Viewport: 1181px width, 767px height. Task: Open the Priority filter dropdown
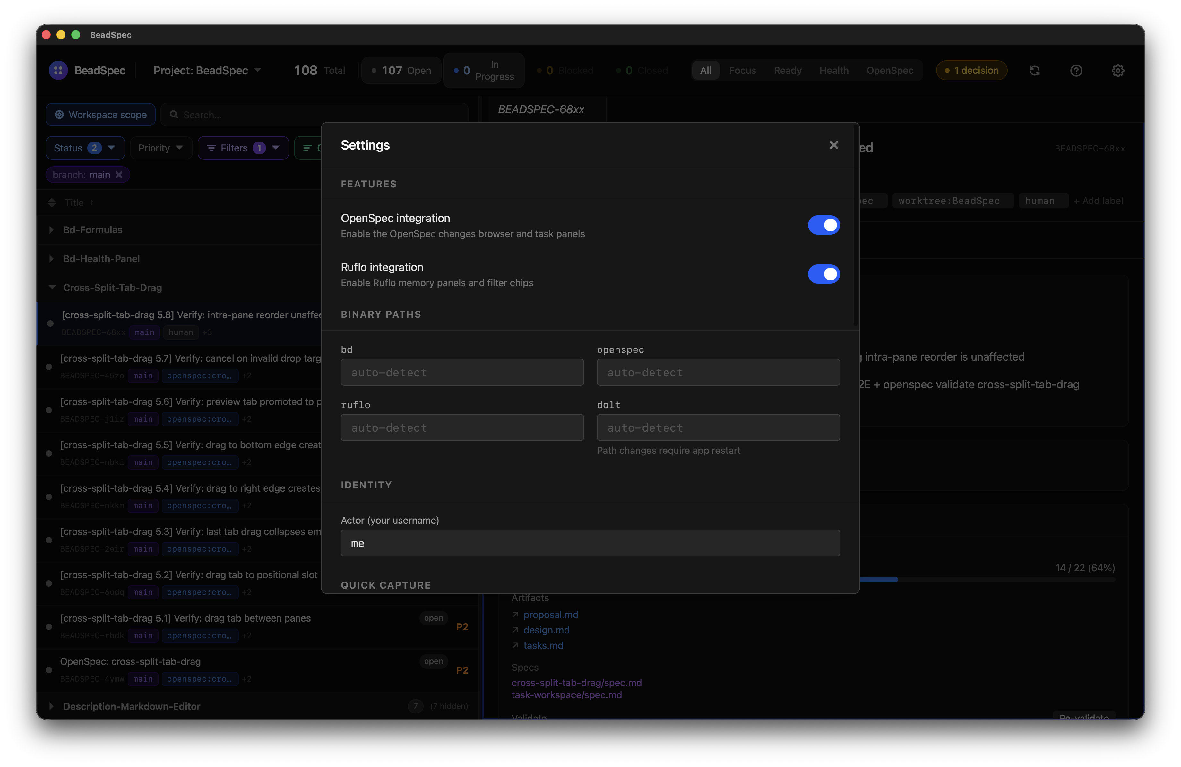[161, 148]
